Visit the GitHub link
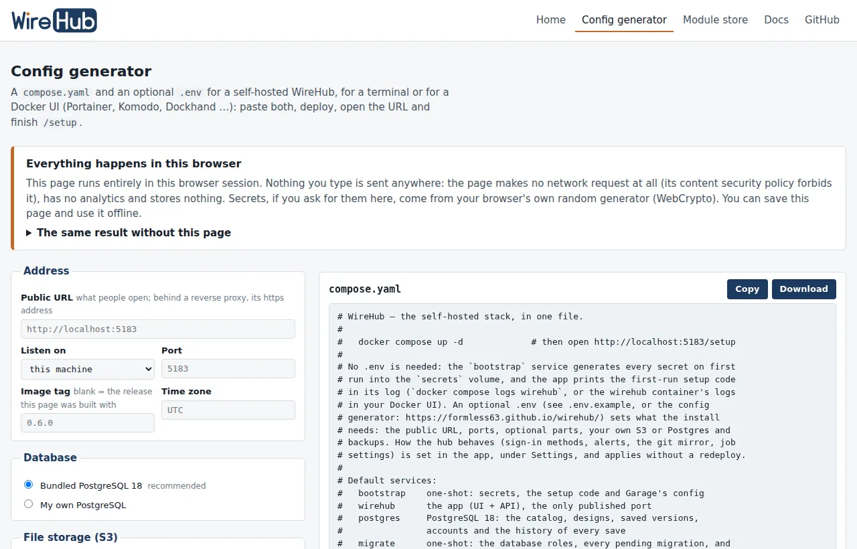Viewport: 857px width, 549px height. pyautogui.click(x=822, y=20)
